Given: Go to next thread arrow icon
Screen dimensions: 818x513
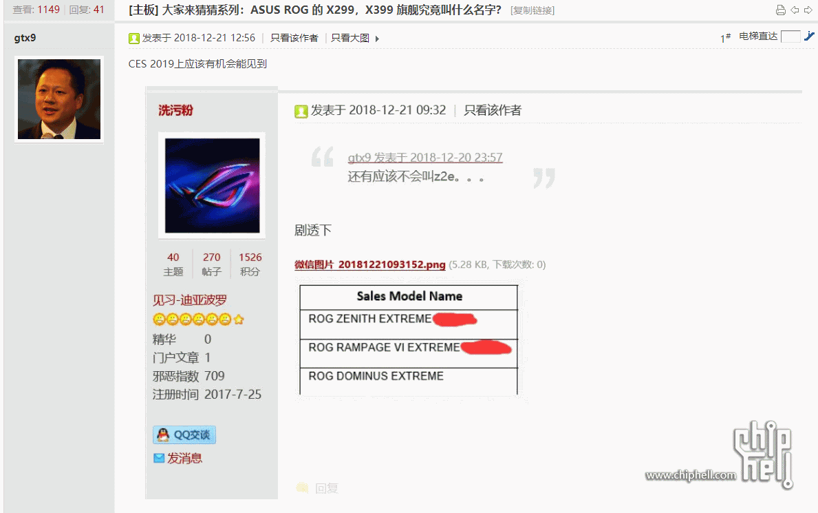Looking at the screenshot, I should 808,10.
